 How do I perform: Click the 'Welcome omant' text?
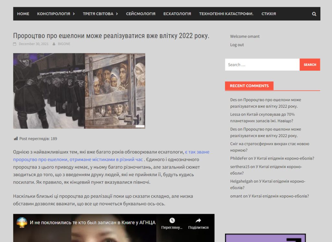point(245,36)
